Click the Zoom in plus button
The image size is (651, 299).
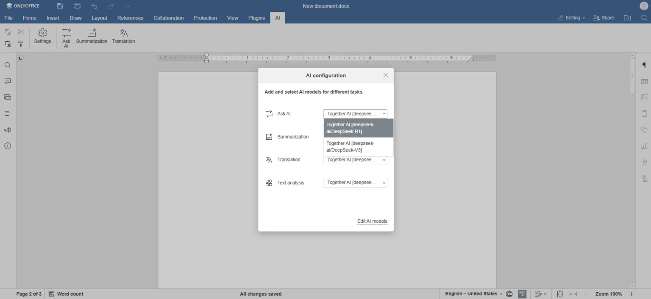coord(631,294)
